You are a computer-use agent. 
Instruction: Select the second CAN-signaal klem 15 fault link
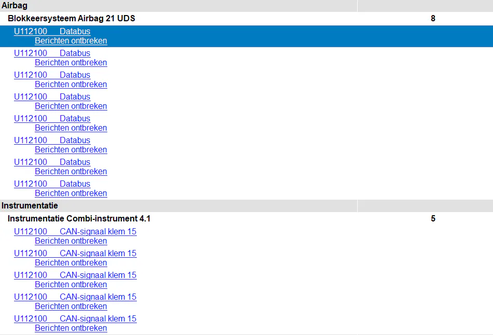pyautogui.click(x=75, y=254)
